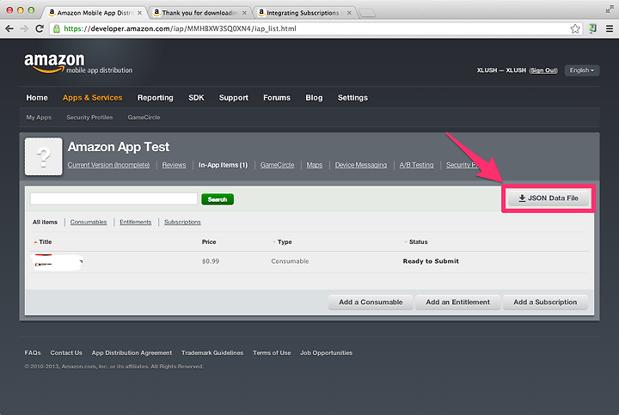
Task: Close the Amazon Mobile App Distribution tab
Action: pos(139,13)
